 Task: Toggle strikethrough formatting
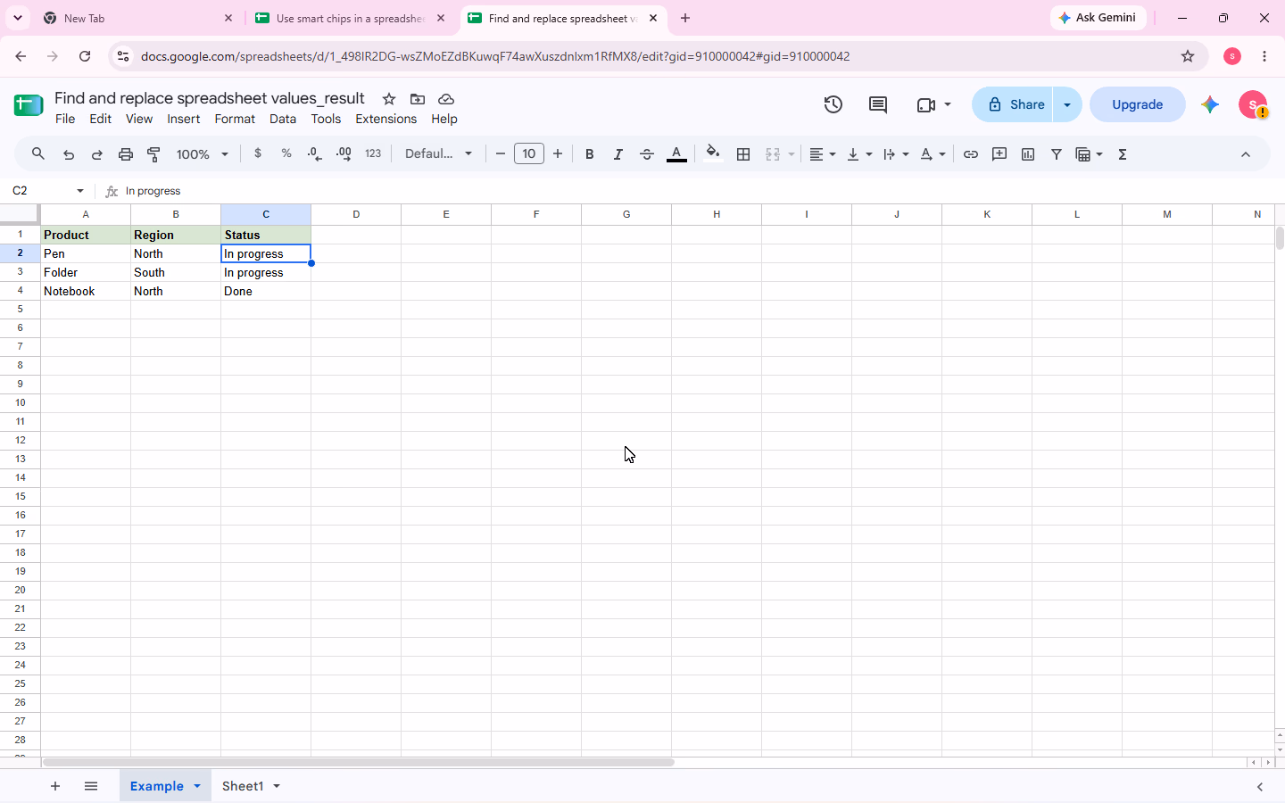pos(647,154)
